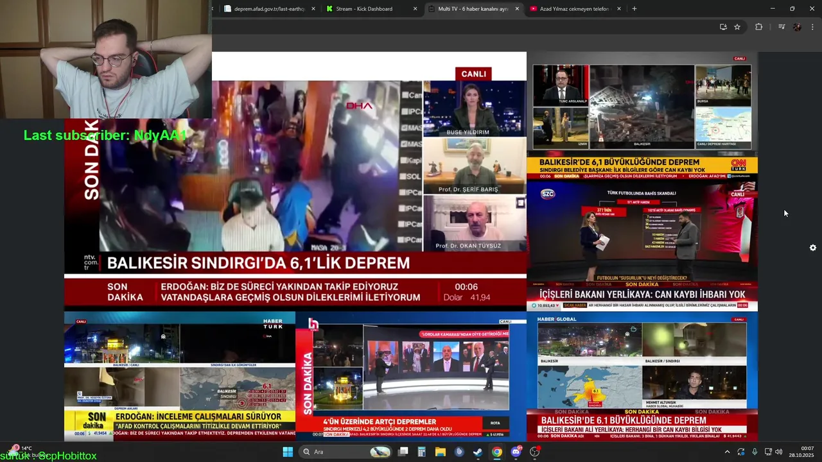Show hidden system tray icons
The width and height of the screenshot is (822, 462).
[727, 452]
